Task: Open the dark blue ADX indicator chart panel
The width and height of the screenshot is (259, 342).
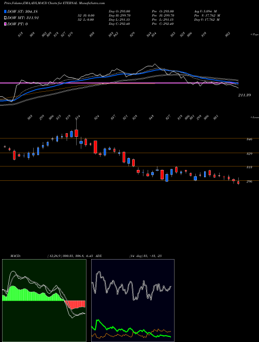Action: click(x=133, y=301)
